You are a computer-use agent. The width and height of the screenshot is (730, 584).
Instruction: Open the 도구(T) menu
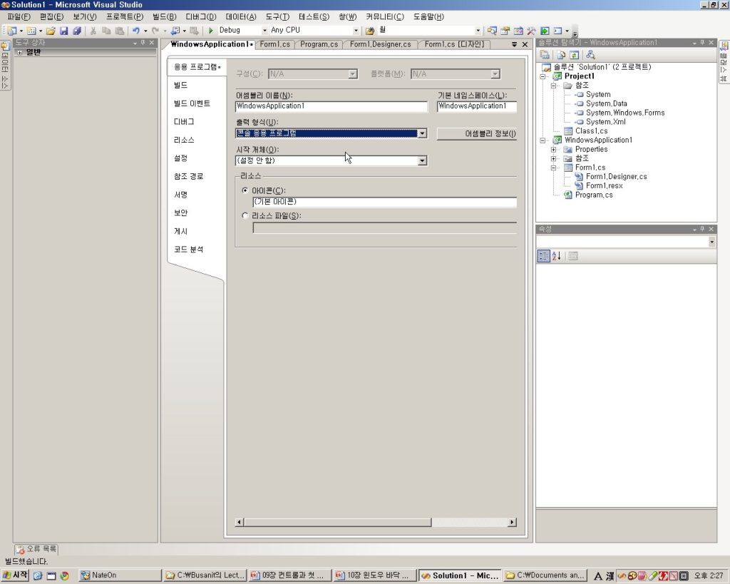[x=277, y=17]
